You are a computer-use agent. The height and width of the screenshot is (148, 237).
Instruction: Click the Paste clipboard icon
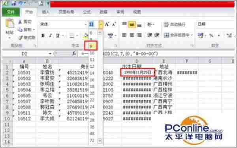(9, 24)
